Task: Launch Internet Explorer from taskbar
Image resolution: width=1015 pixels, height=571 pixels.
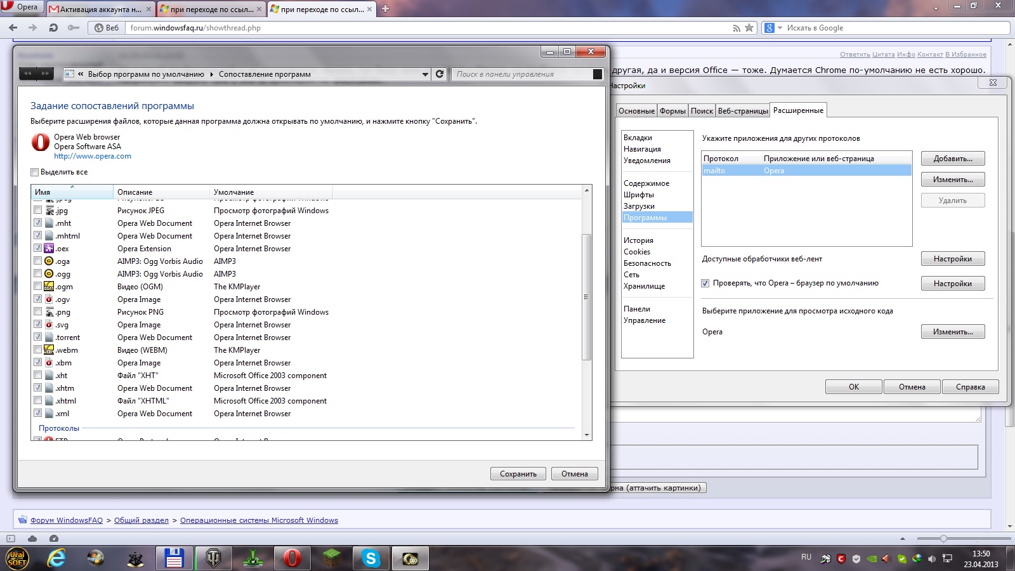Action: tap(57, 558)
